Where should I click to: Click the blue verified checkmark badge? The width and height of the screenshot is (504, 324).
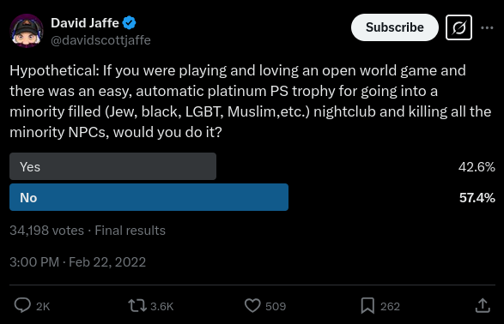point(129,23)
